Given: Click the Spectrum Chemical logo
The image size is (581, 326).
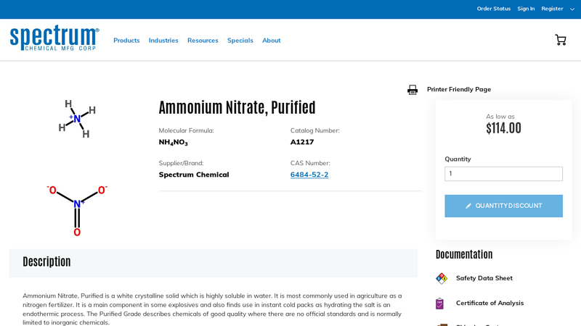Looking at the screenshot, I should tap(54, 38).
